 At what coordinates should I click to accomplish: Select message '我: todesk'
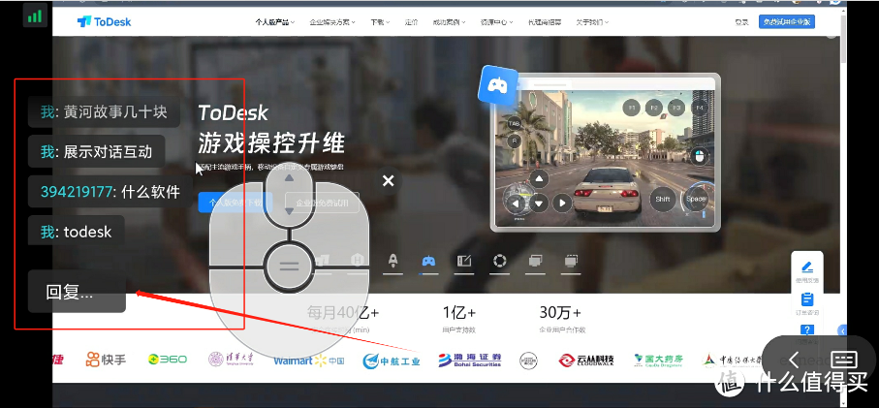(77, 232)
